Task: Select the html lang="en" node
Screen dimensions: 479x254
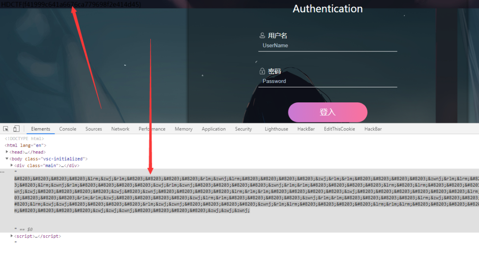Action: click(x=25, y=145)
